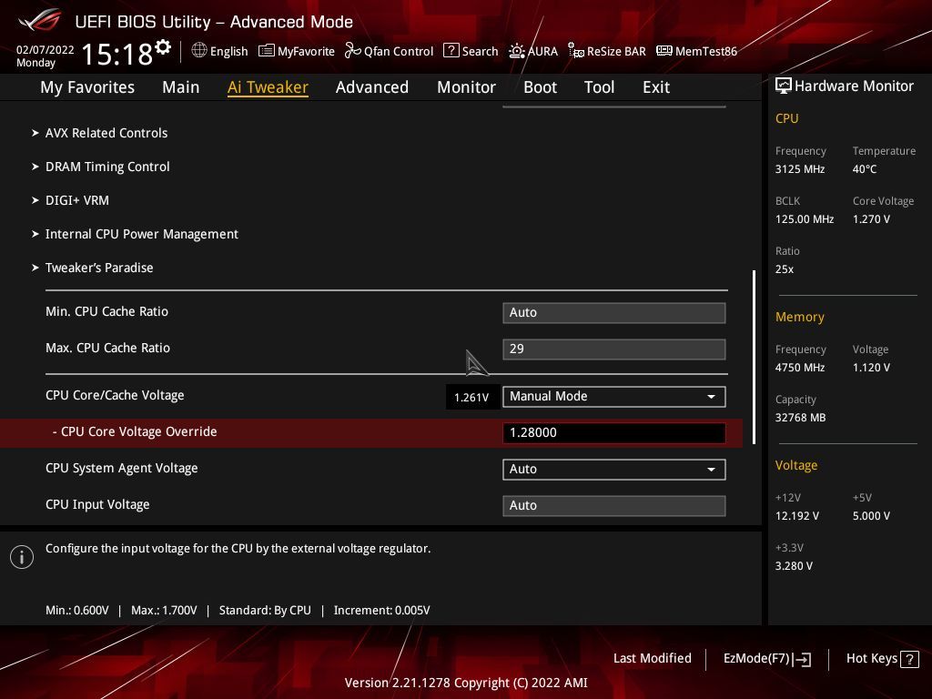
Task: Click the Hardware Monitor screen icon
Action: 784,86
